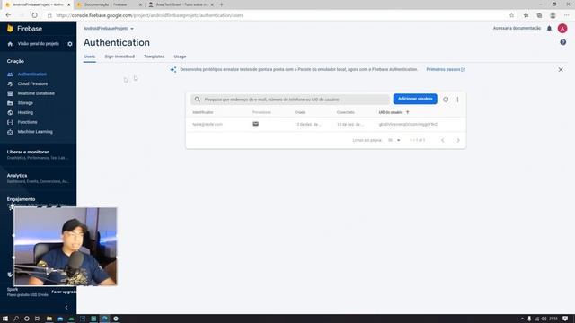
Task: Open the browser favorites list
Action: click(x=526, y=15)
